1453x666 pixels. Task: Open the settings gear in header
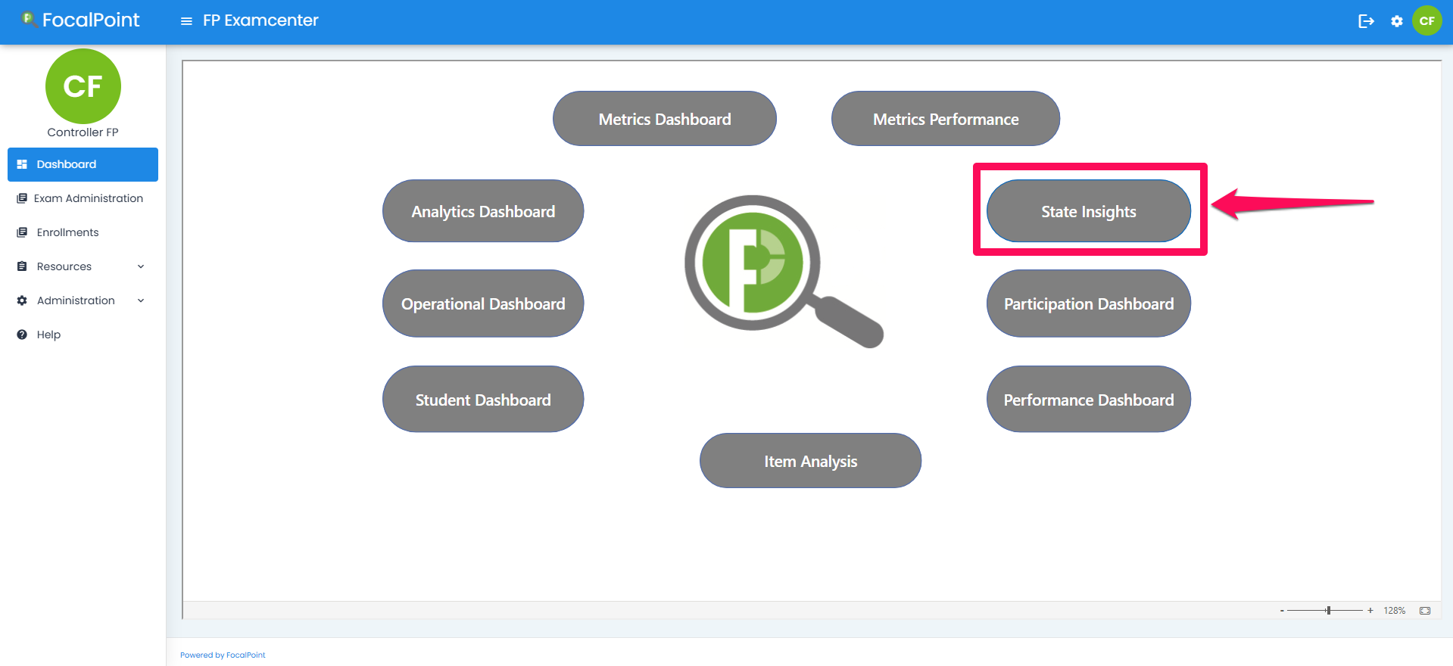1397,21
